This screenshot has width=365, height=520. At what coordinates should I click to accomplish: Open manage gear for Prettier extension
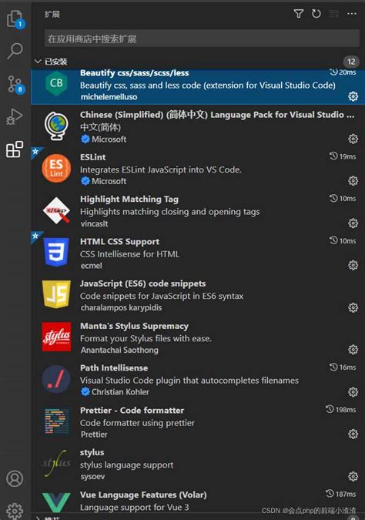coord(353,434)
